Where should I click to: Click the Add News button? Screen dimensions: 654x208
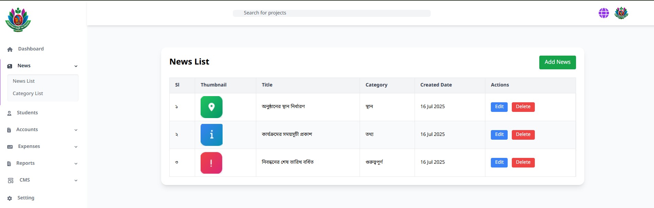click(557, 62)
